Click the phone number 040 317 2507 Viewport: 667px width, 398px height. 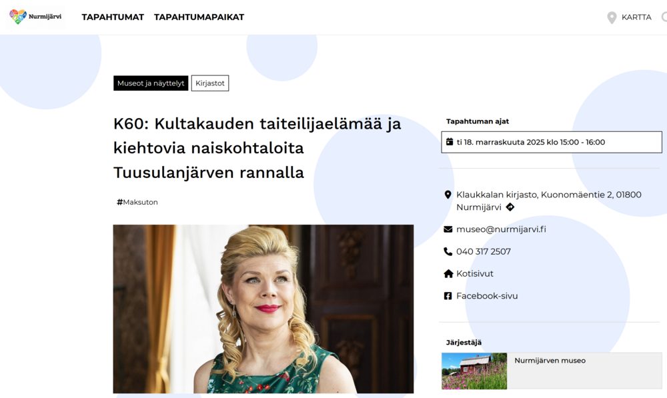coord(483,251)
